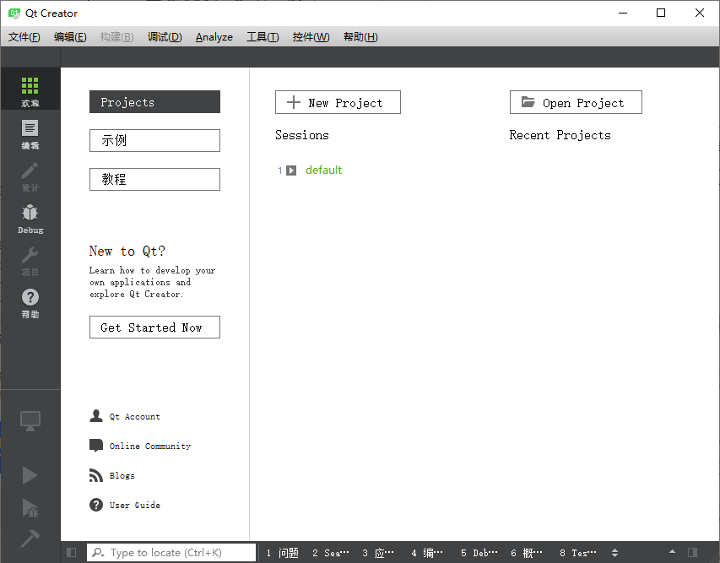Open the 编辑(E) menu
Image resolution: width=720 pixels, height=563 pixels.
point(70,37)
